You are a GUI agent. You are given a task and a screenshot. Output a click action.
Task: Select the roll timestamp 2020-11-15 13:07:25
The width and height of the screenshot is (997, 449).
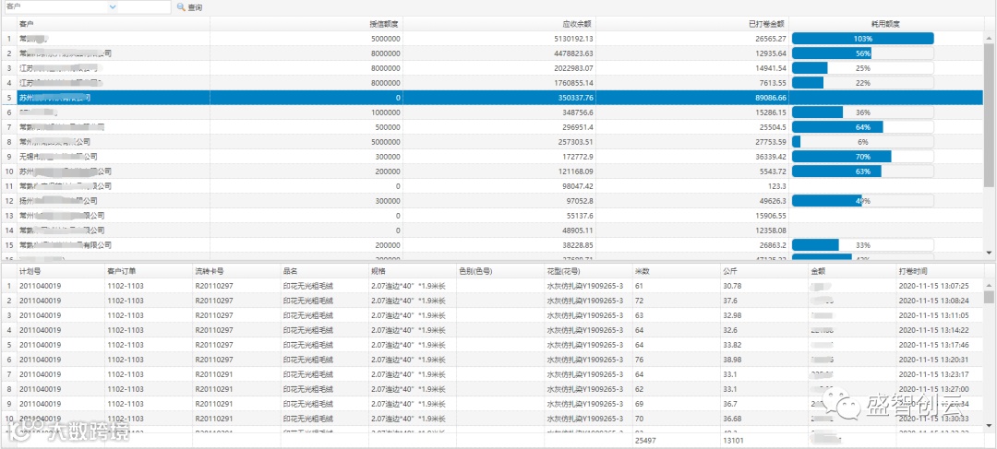[933, 286]
